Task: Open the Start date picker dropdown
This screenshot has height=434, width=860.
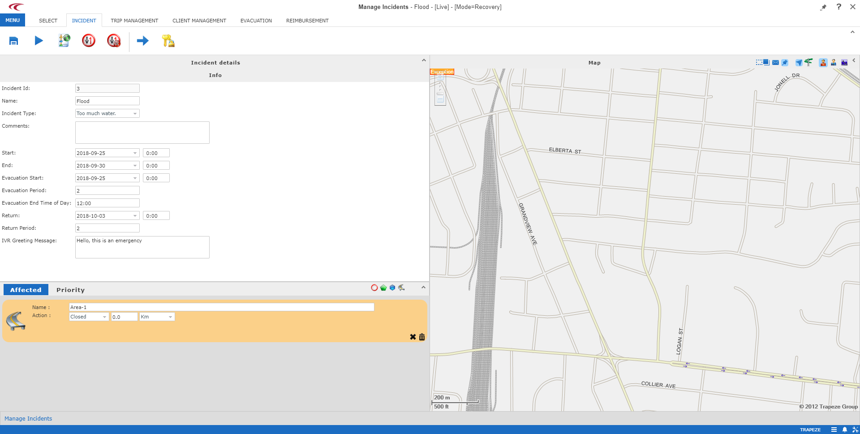Action: [x=135, y=153]
